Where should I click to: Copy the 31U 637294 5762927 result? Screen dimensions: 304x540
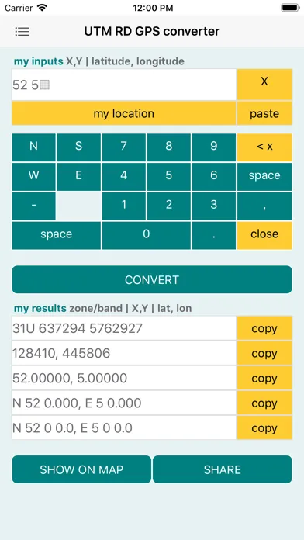click(264, 328)
